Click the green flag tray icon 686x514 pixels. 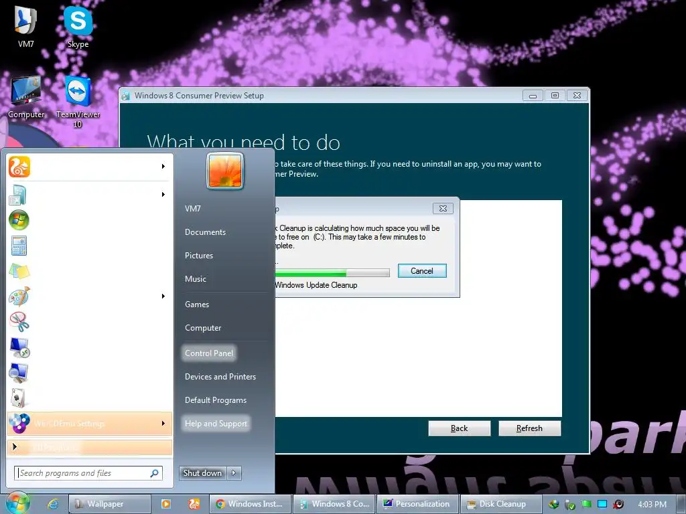(586, 505)
